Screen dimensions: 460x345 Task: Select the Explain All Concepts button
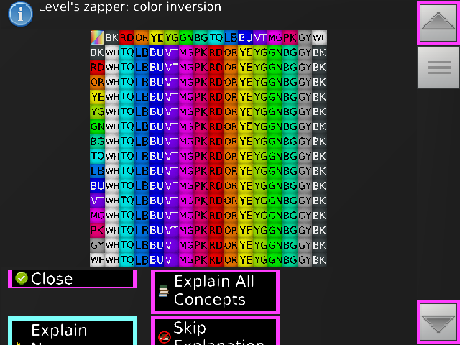point(215,291)
